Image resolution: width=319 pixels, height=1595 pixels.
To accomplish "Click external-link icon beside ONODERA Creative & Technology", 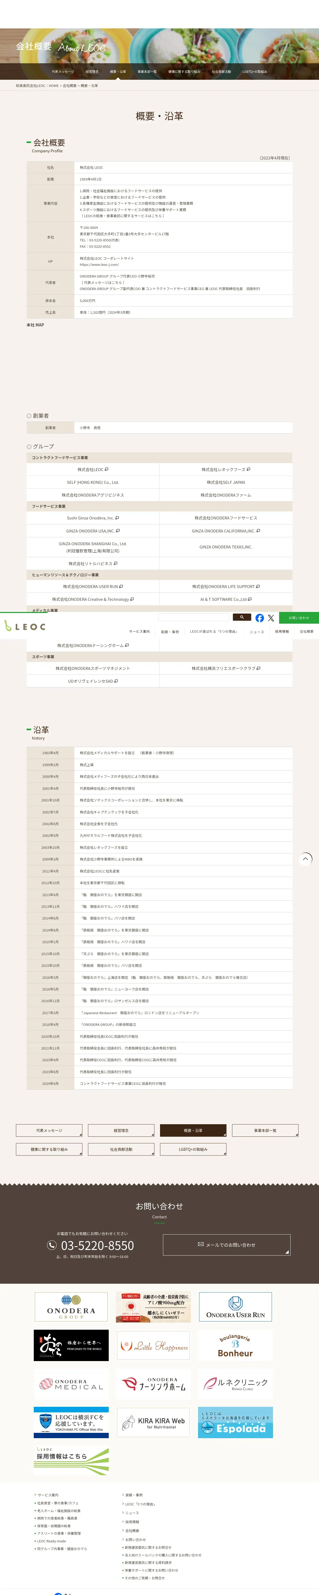I will pyautogui.click(x=132, y=599).
